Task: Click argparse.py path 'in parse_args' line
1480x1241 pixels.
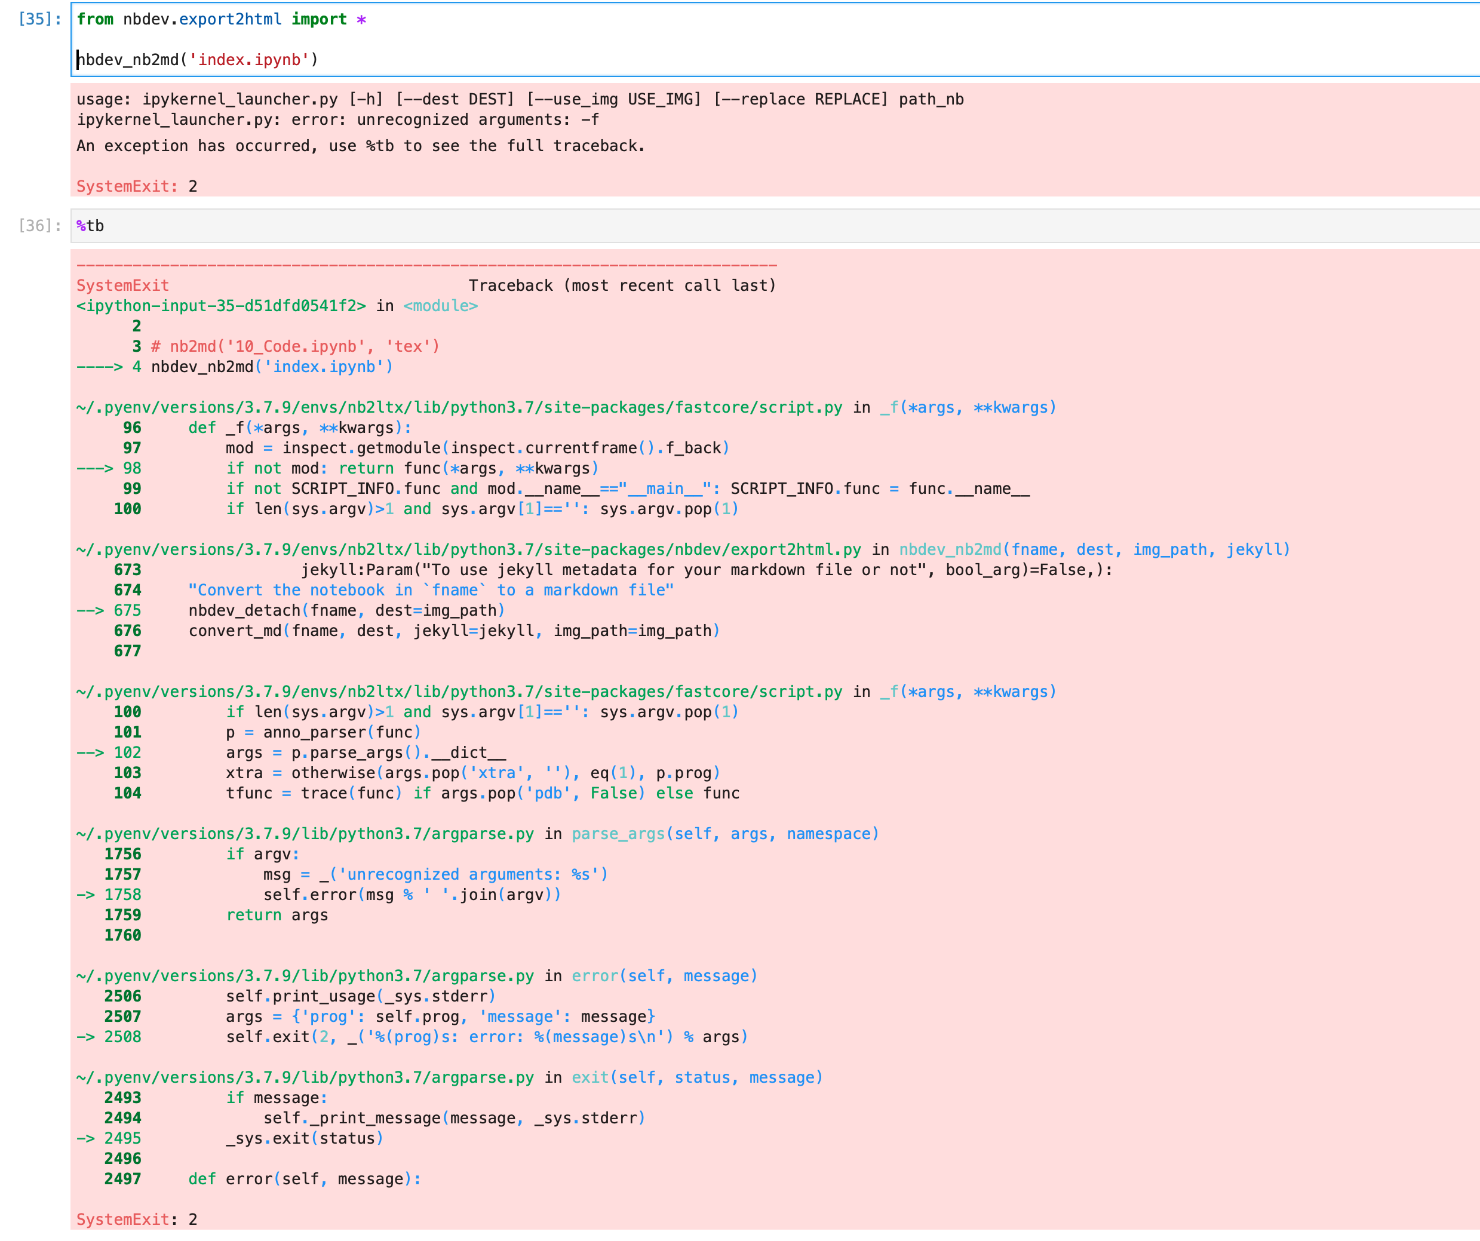Action: coord(478,834)
